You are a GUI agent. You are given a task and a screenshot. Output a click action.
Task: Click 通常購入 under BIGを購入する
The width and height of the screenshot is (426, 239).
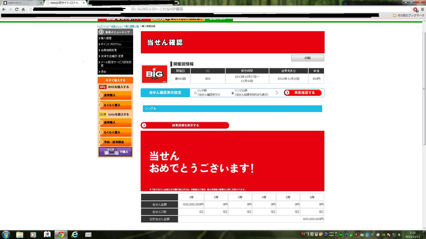(115, 95)
